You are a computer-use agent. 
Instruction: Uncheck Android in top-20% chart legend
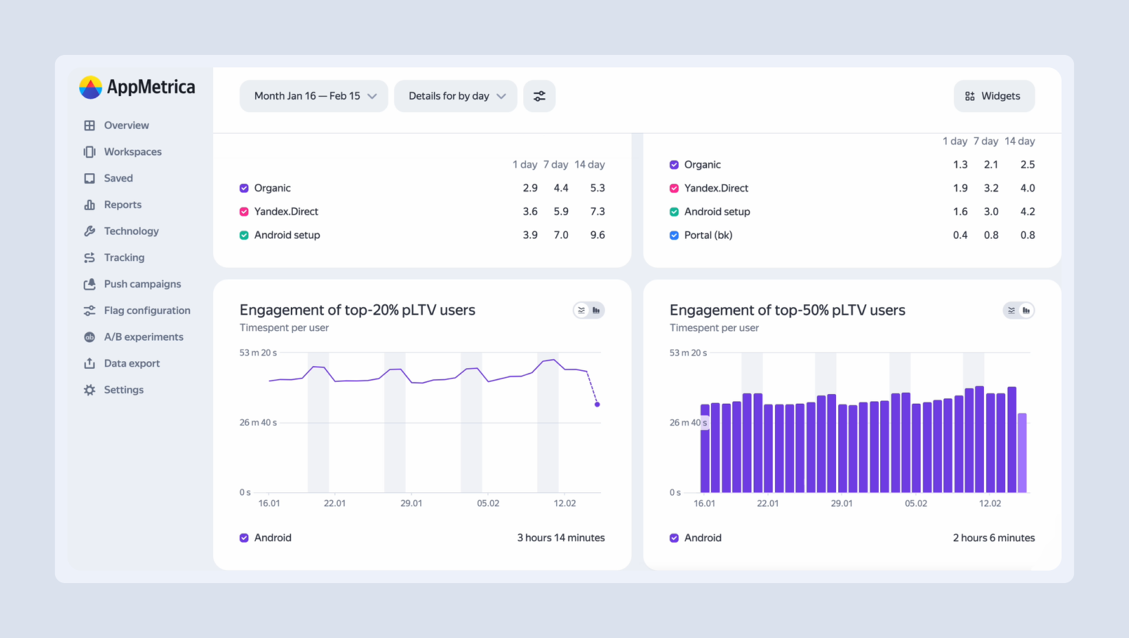pos(244,538)
